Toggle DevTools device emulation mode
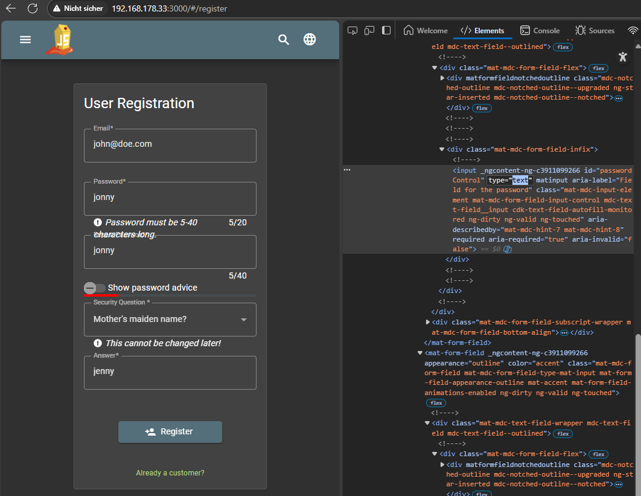The height and width of the screenshot is (496, 641). (369, 31)
